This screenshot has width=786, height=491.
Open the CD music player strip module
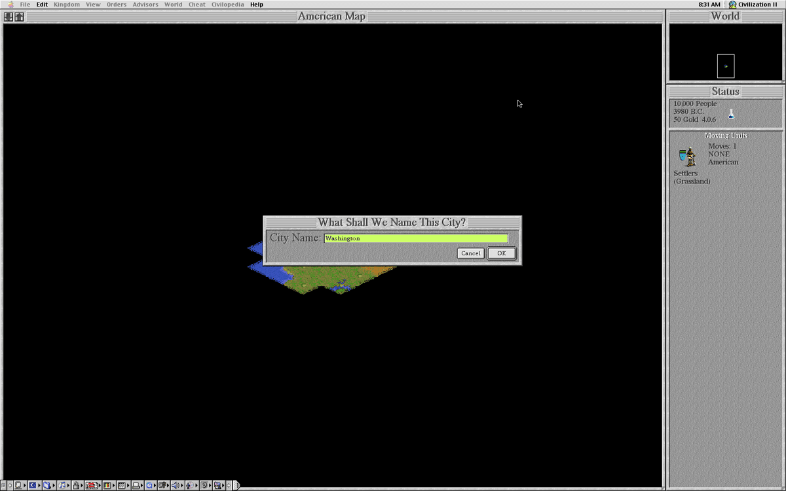[64, 485]
